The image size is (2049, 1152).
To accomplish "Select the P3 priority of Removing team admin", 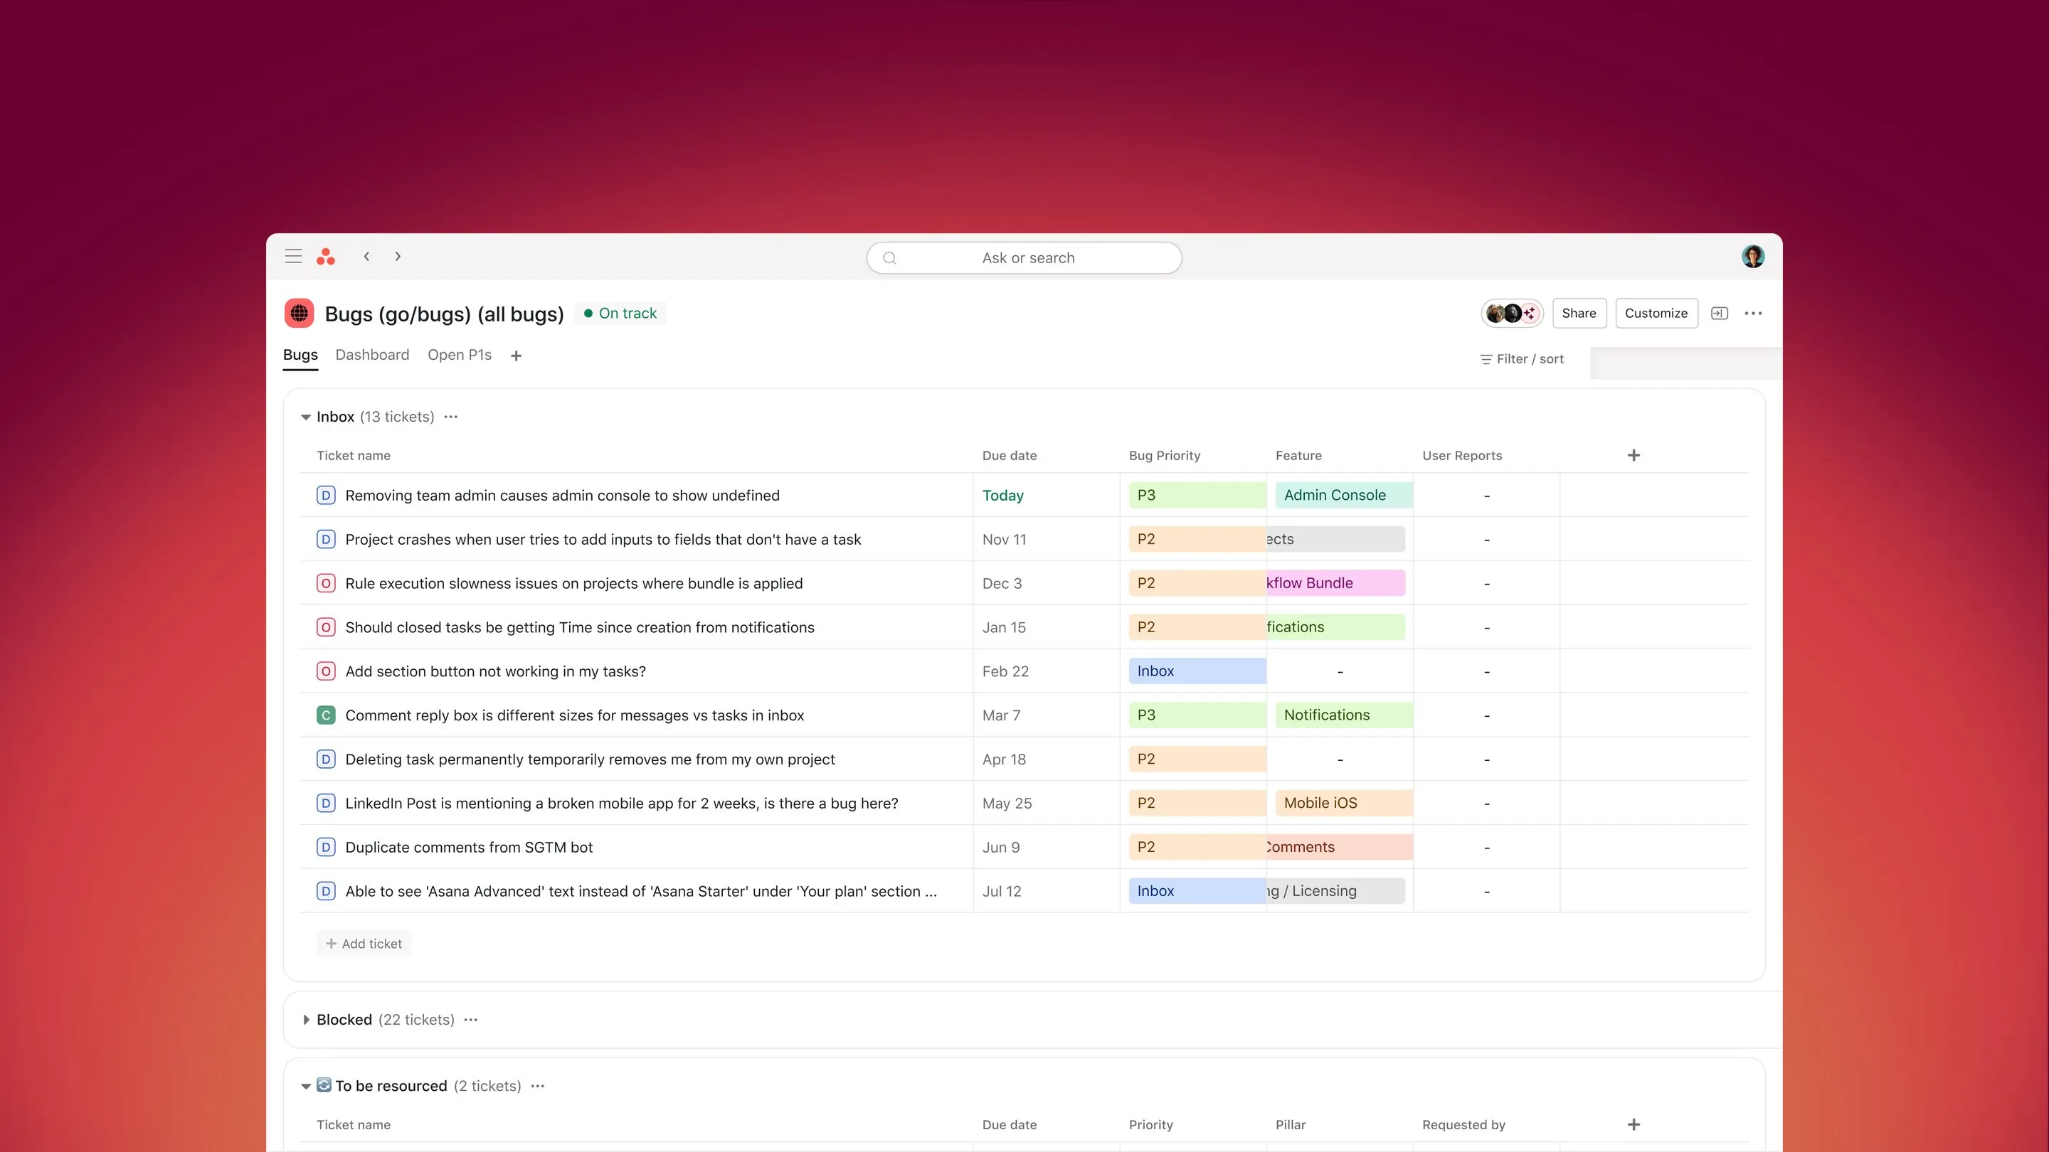I will tap(1197, 496).
